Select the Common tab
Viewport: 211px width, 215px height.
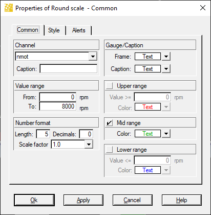click(28, 30)
